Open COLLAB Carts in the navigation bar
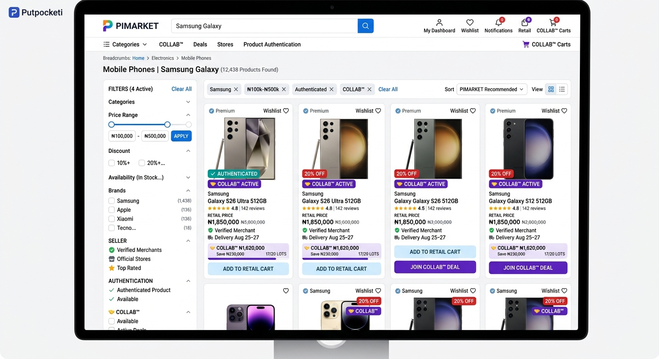Screen dimensions: 659x359 [546, 44]
